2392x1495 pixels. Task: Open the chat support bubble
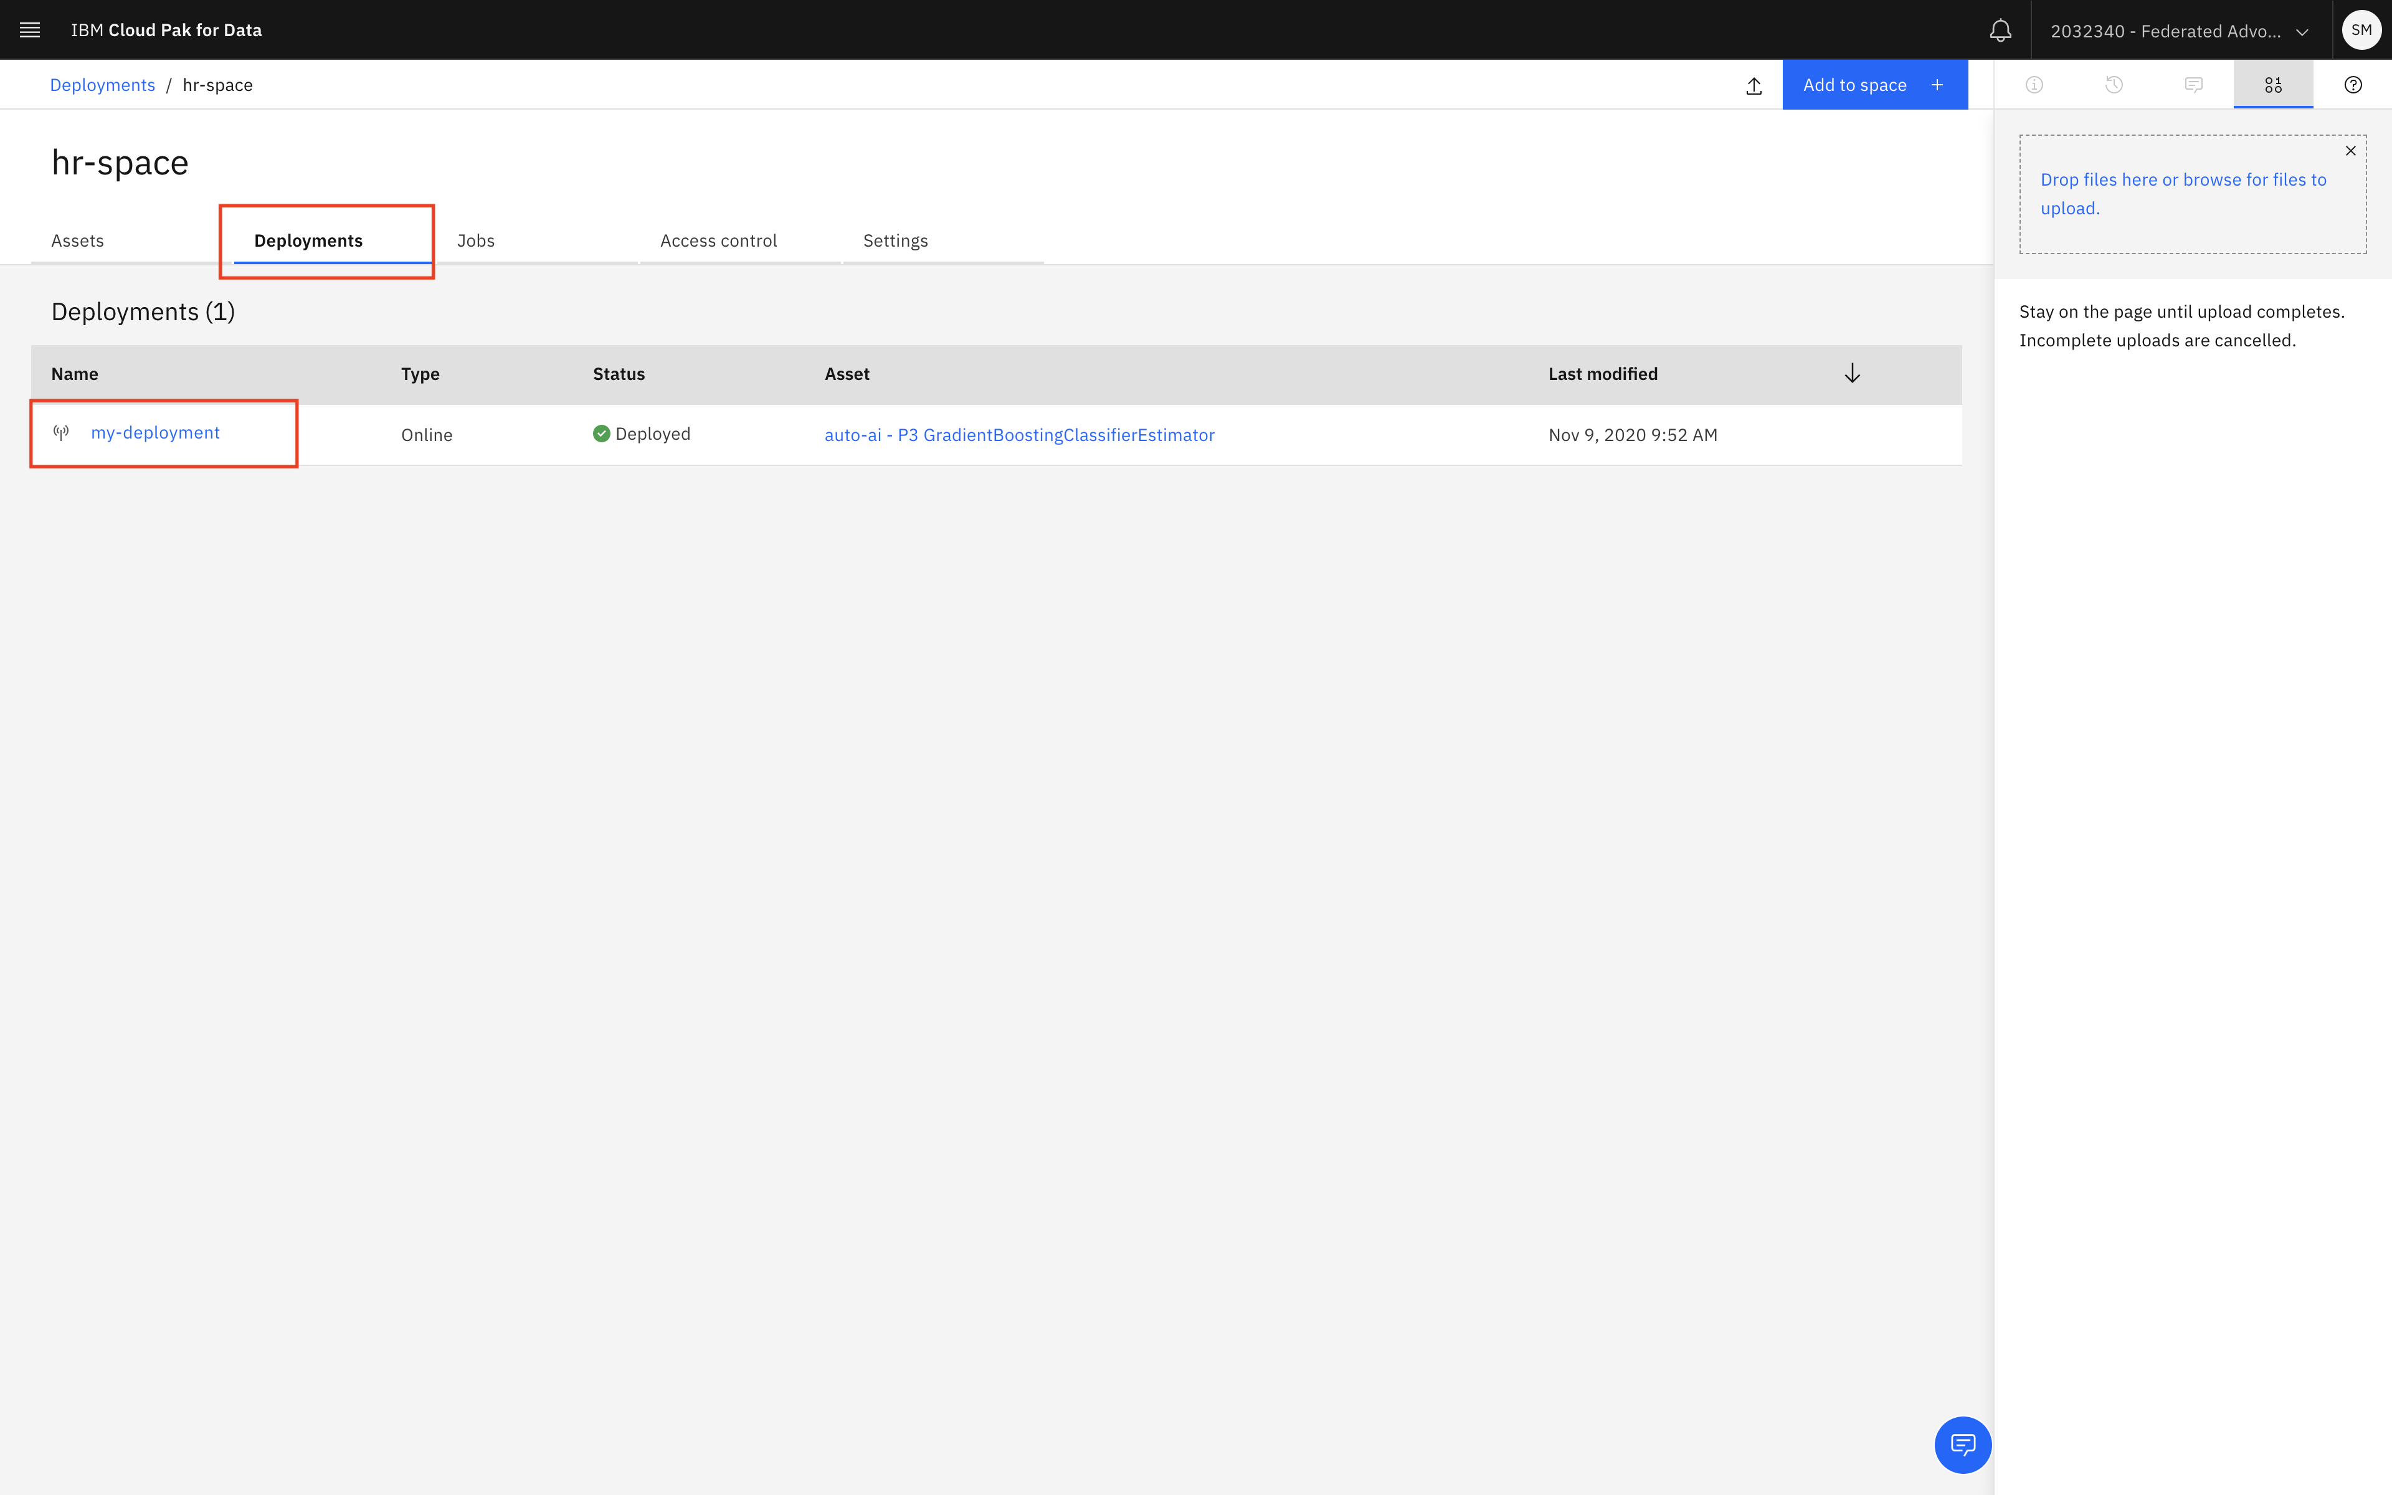coord(1962,1445)
